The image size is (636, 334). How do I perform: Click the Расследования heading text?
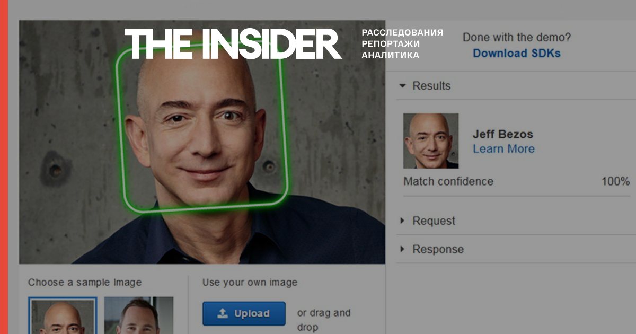[402, 32]
